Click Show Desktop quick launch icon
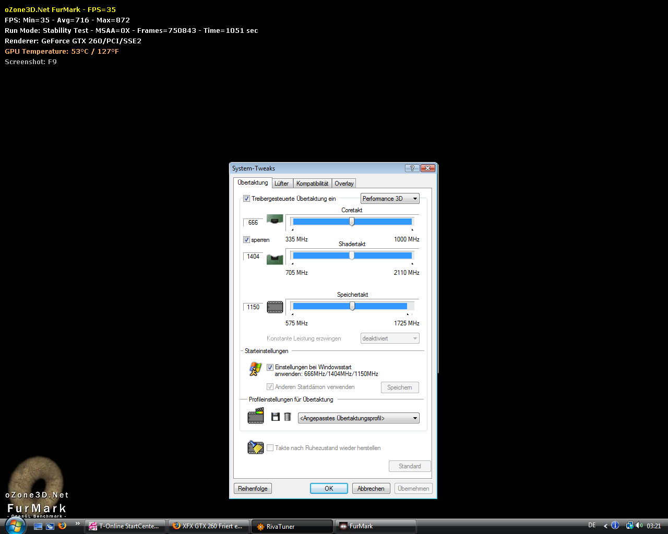This screenshot has width=668, height=534. tap(38, 526)
